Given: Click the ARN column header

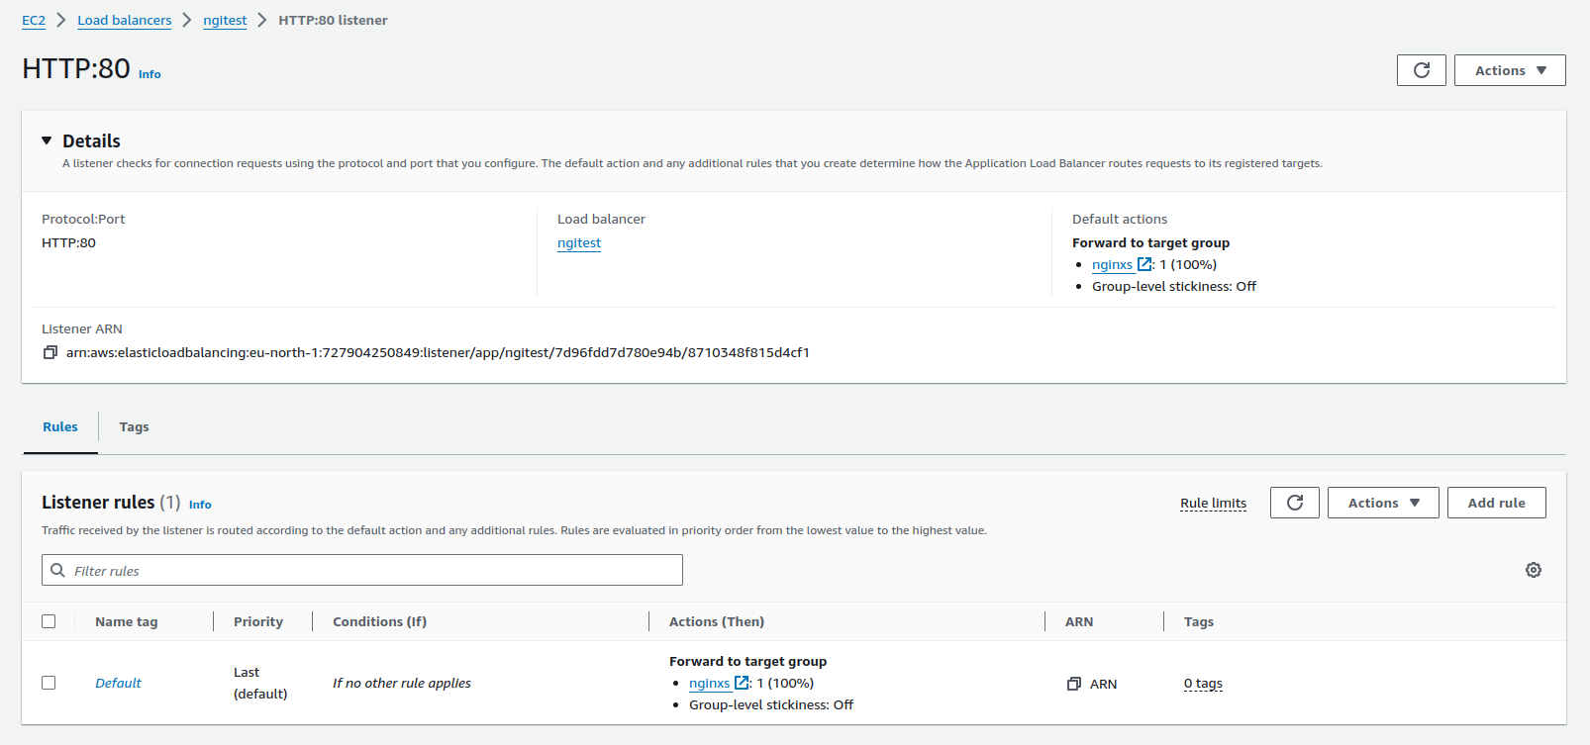Looking at the screenshot, I should tap(1079, 621).
